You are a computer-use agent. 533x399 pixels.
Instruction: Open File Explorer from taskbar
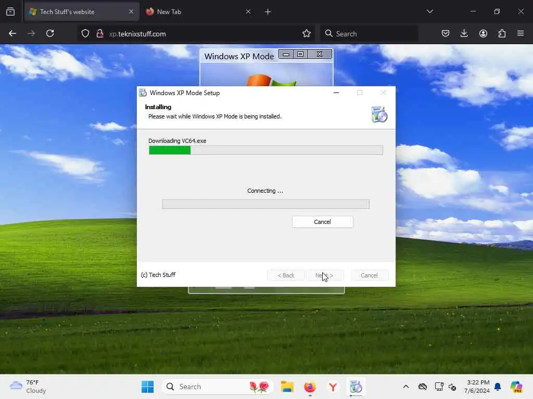[287, 387]
